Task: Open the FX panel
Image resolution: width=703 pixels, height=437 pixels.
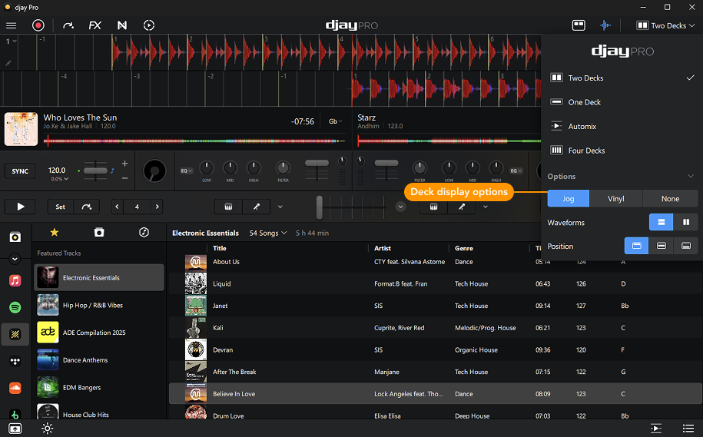Action: tap(95, 25)
